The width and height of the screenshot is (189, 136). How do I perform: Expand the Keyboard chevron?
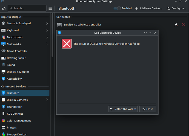click(x=47, y=30)
